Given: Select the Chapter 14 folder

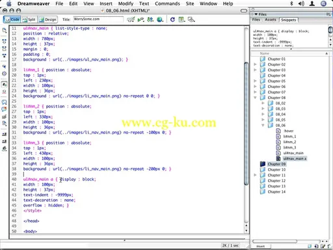Looking at the screenshot, I should coord(276,192).
